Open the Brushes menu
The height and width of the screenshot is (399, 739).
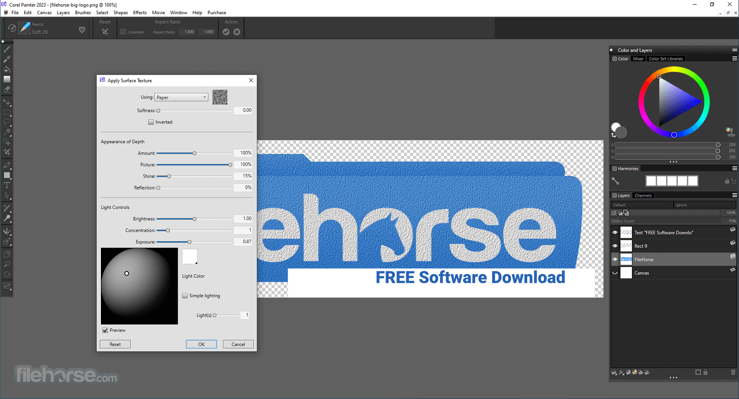pyautogui.click(x=83, y=13)
